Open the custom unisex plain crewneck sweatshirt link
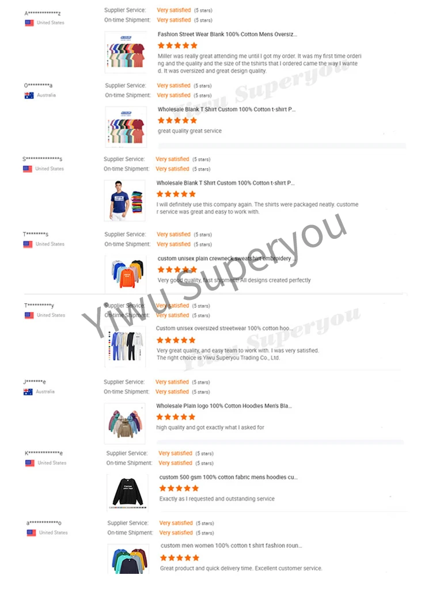 pos(226,258)
